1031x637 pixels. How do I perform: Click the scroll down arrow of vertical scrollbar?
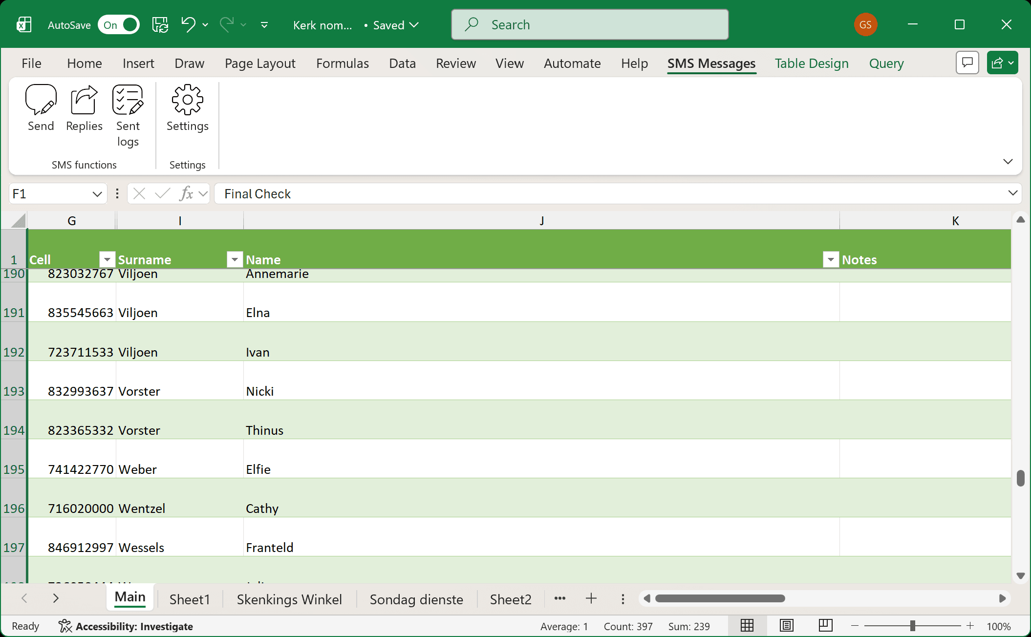(x=1020, y=575)
